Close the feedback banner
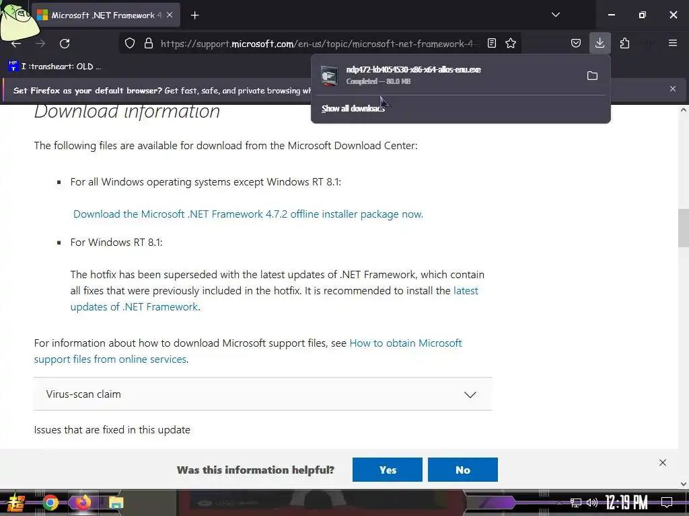This screenshot has height=516, width=689. [663, 462]
